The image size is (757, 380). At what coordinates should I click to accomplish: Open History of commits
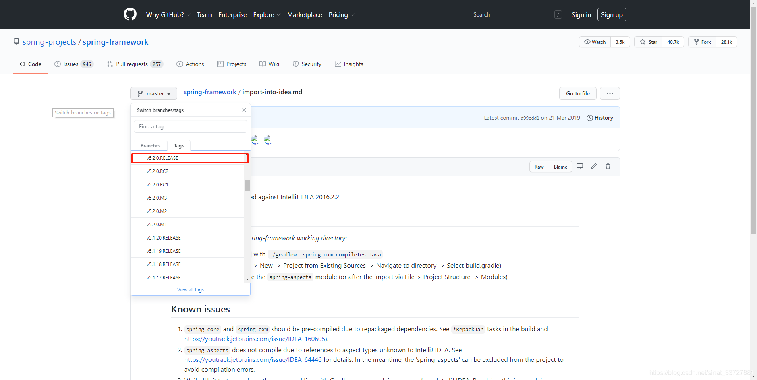point(600,118)
